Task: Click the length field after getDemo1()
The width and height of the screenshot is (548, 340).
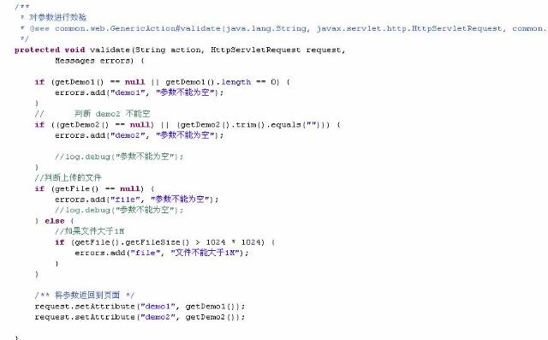Action: tap(235, 82)
